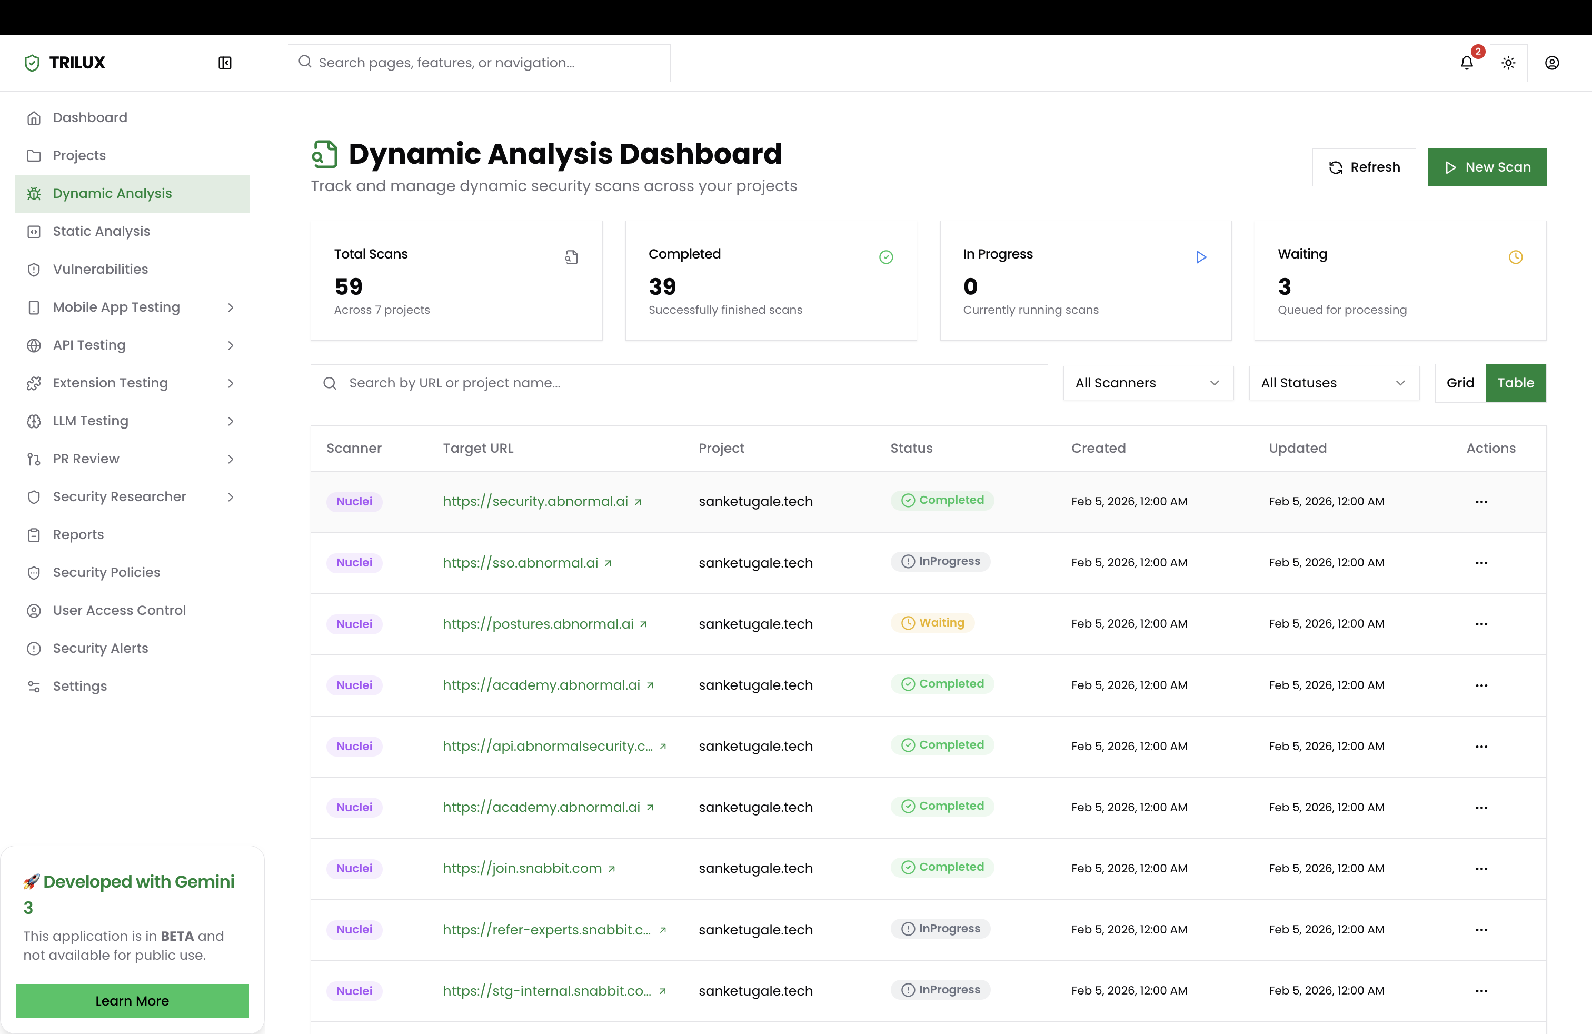Open notifications bell icon
The height and width of the screenshot is (1034, 1592).
(x=1466, y=63)
